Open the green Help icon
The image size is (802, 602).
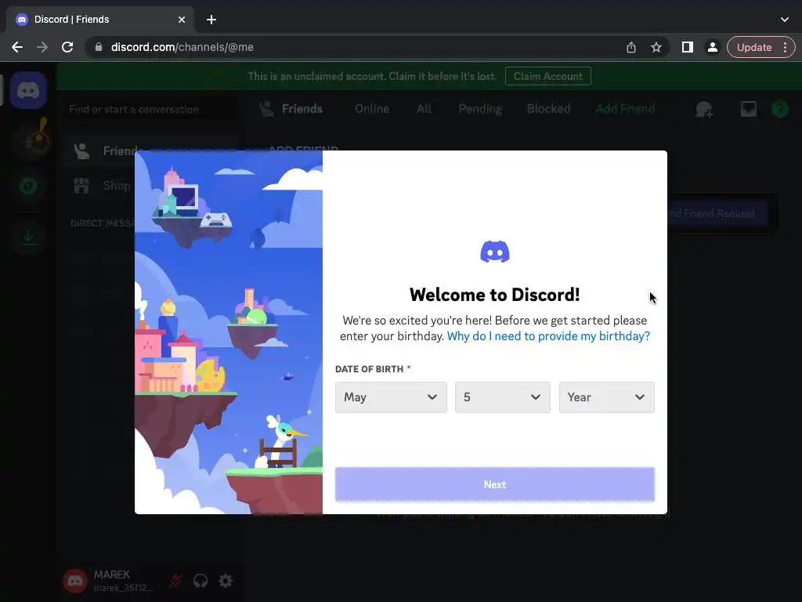[x=779, y=109]
